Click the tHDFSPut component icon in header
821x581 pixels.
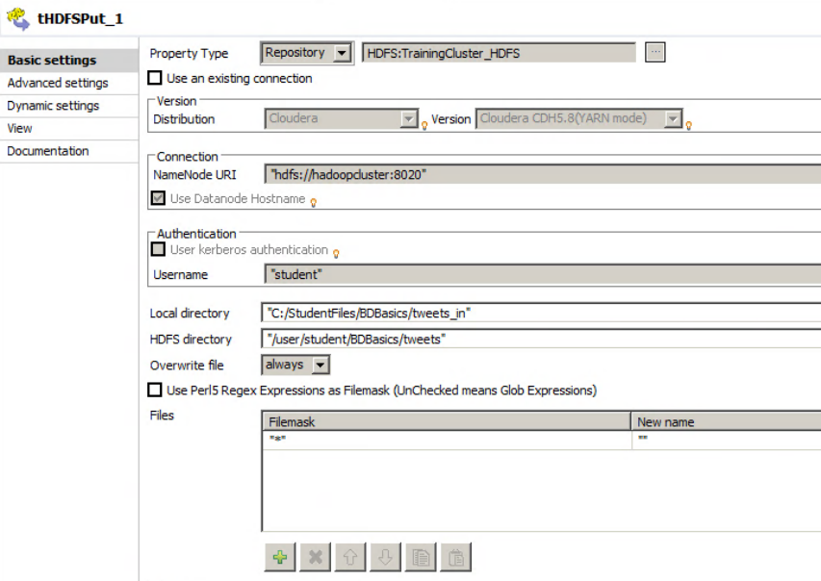(18, 19)
